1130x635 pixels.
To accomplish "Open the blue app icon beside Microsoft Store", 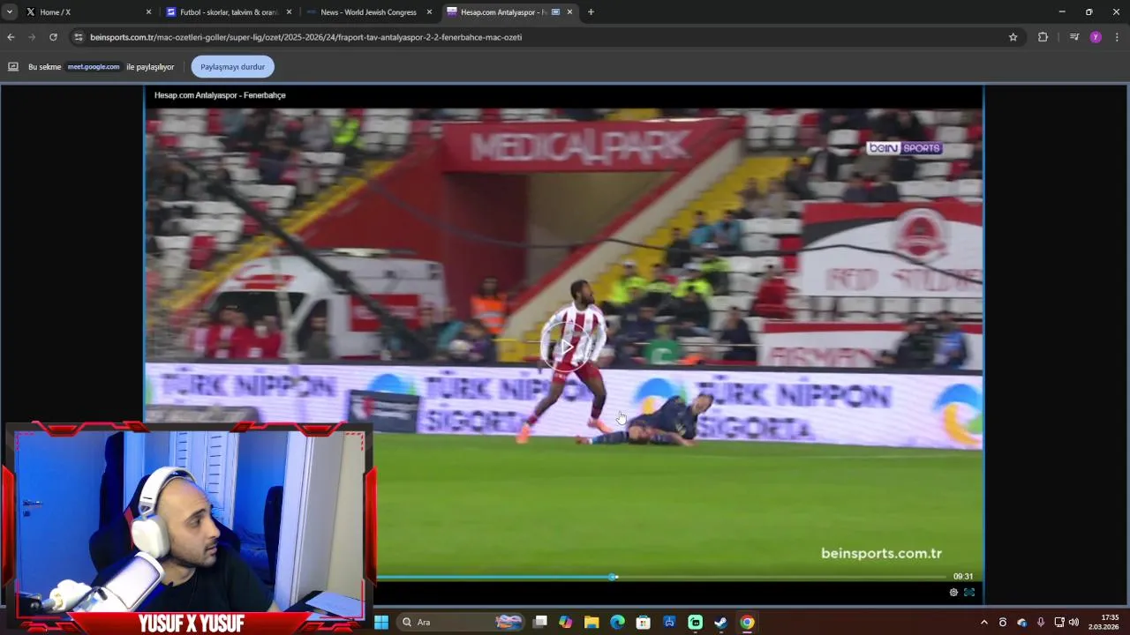I will pyautogui.click(x=669, y=623).
